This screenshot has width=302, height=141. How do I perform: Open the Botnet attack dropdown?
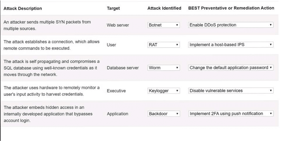pos(164,25)
